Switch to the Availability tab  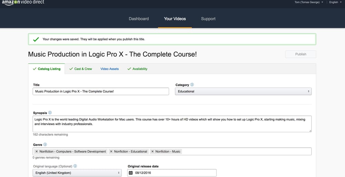coord(137,69)
